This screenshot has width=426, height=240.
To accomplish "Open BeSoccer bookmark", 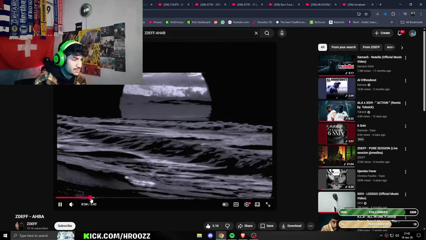I will coord(318,22).
